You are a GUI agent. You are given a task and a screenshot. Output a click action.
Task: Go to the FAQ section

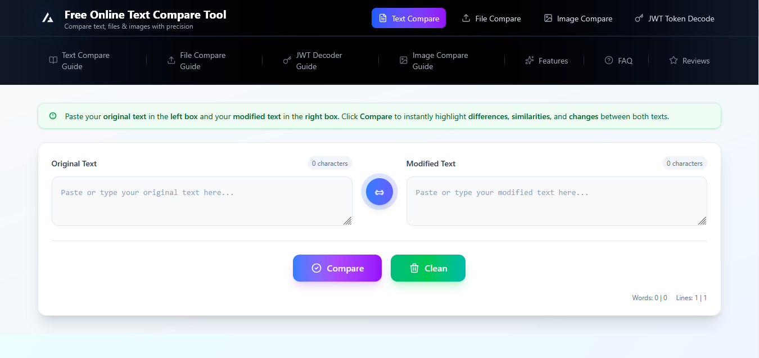pyautogui.click(x=618, y=61)
